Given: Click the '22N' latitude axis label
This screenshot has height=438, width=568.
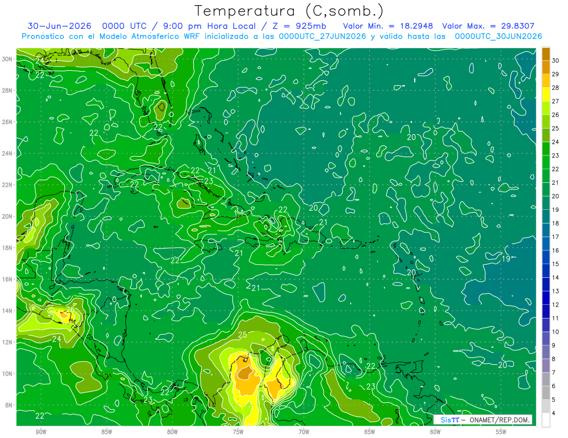Looking at the screenshot, I should coord(8,185).
